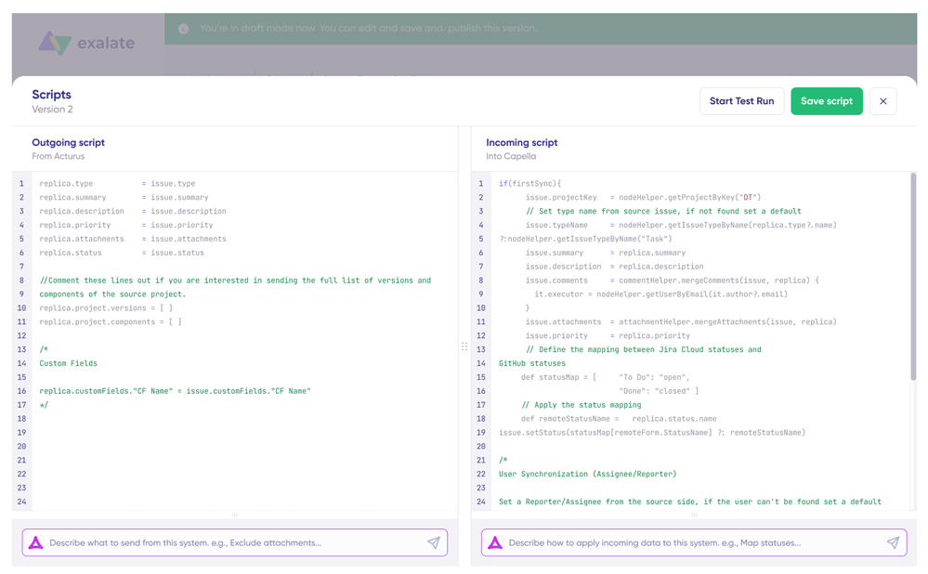This screenshot has width=928, height=574.
Task: Place cursor on outgoing replica.customFields line
Action: 175,391
